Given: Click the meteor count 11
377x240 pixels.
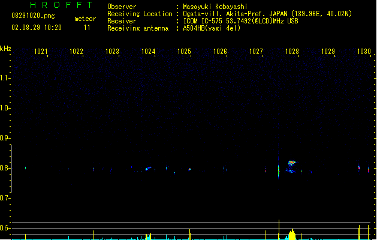Looking at the screenshot, I should click(x=87, y=28).
